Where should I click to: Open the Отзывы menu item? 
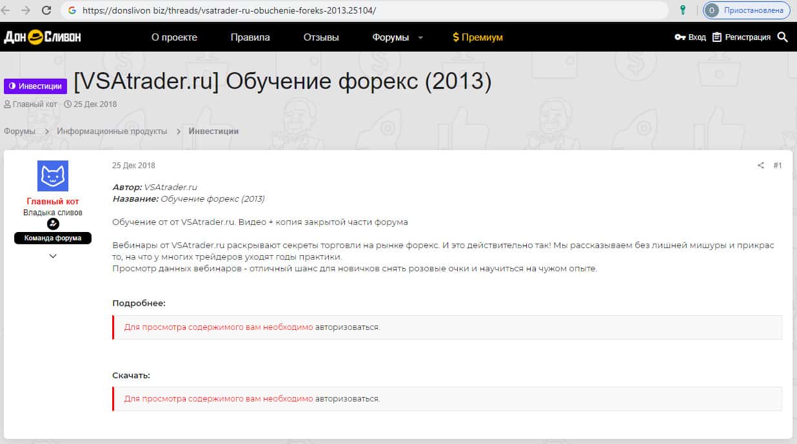(321, 37)
